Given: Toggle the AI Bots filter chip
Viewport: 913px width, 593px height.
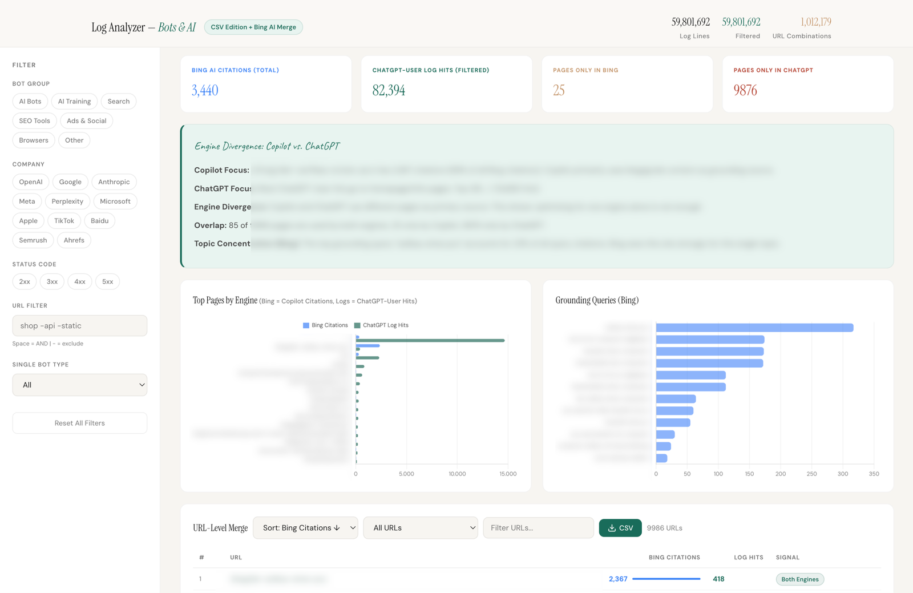Looking at the screenshot, I should pyautogui.click(x=30, y=101).
